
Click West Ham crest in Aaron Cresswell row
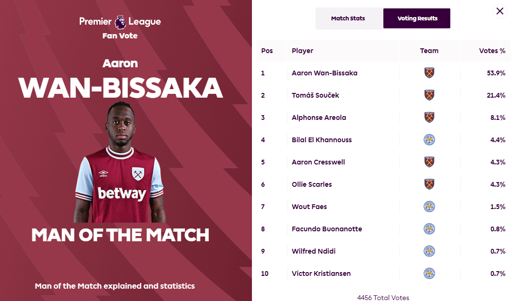point(429,162)
